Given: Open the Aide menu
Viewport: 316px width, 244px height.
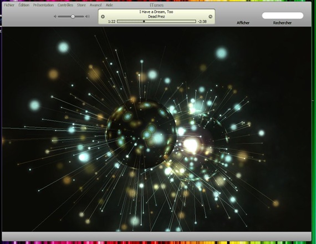Looking at the screenshot, I should [109, 5].
